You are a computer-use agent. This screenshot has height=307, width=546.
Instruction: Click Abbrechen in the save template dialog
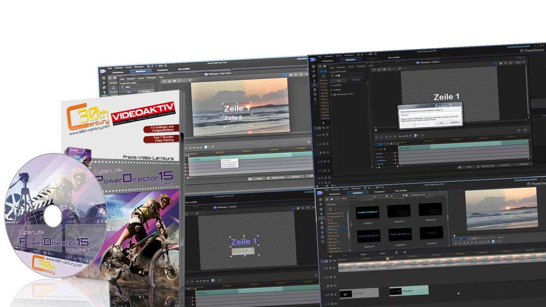pos(455,122)
